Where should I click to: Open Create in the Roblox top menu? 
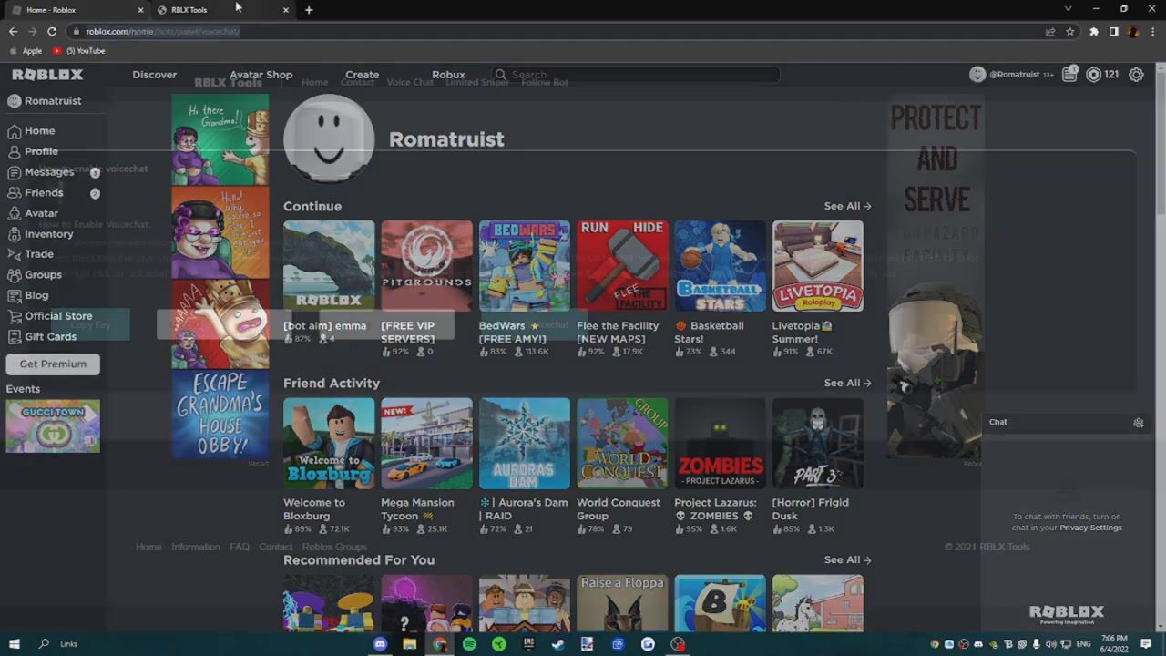362,75
